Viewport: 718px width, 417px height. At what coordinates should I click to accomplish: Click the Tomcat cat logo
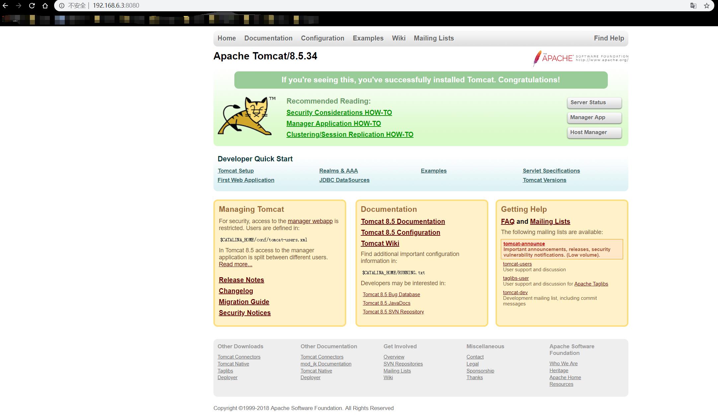click(x=246, y=116)
